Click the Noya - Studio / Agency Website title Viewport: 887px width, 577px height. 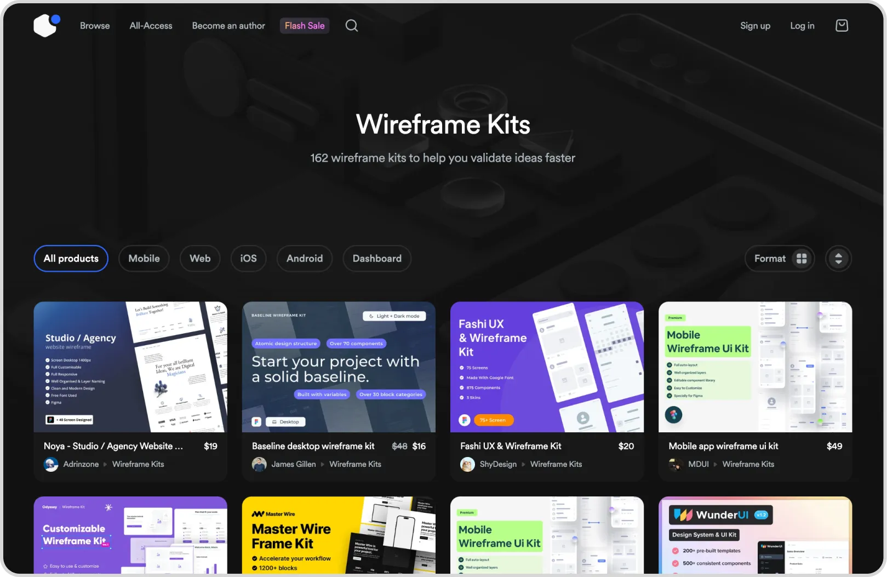coord(113,446)
